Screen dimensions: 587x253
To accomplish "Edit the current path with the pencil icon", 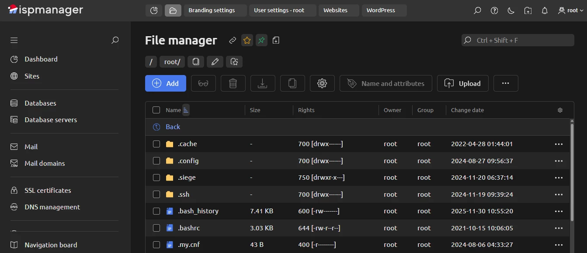I will click(215, 62).
